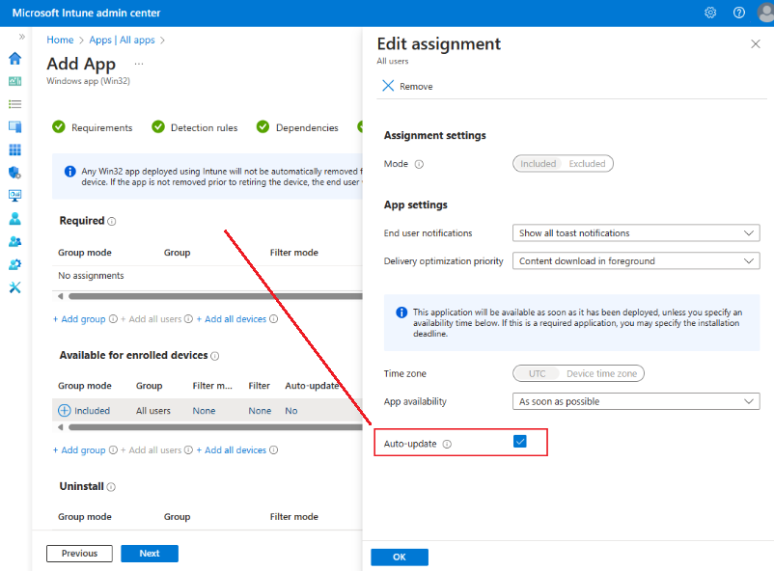Click Group mode header in Required table
The image size is (774, 571).
click(x=85, y=252)
